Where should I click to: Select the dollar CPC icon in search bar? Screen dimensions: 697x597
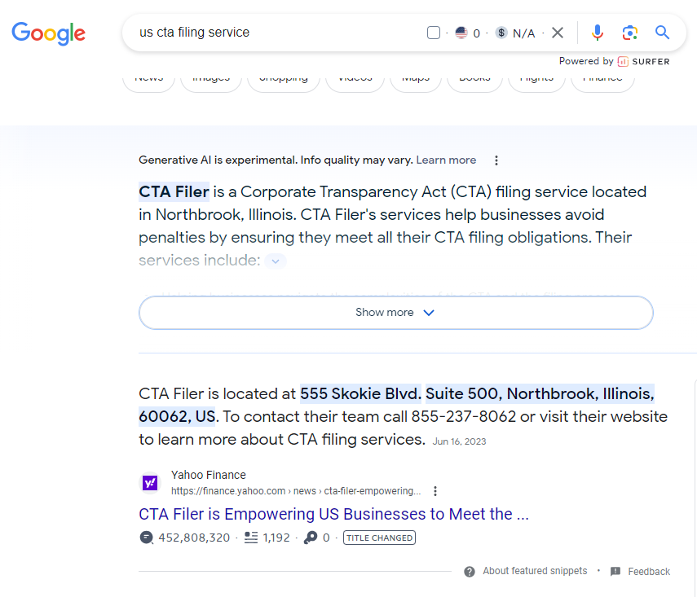501,33
